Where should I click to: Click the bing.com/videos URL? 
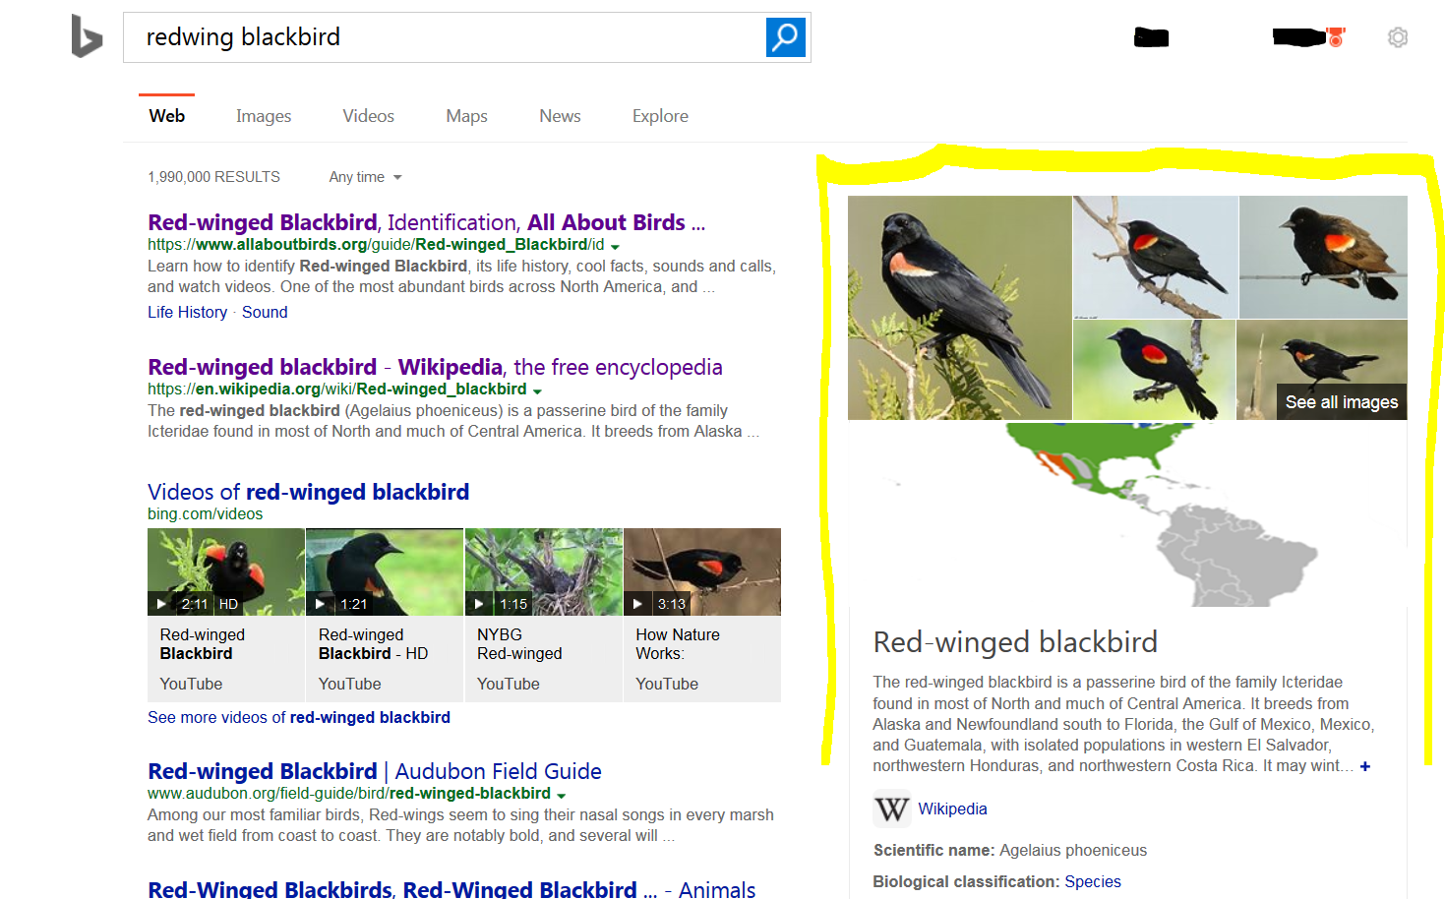pos(205,513)
